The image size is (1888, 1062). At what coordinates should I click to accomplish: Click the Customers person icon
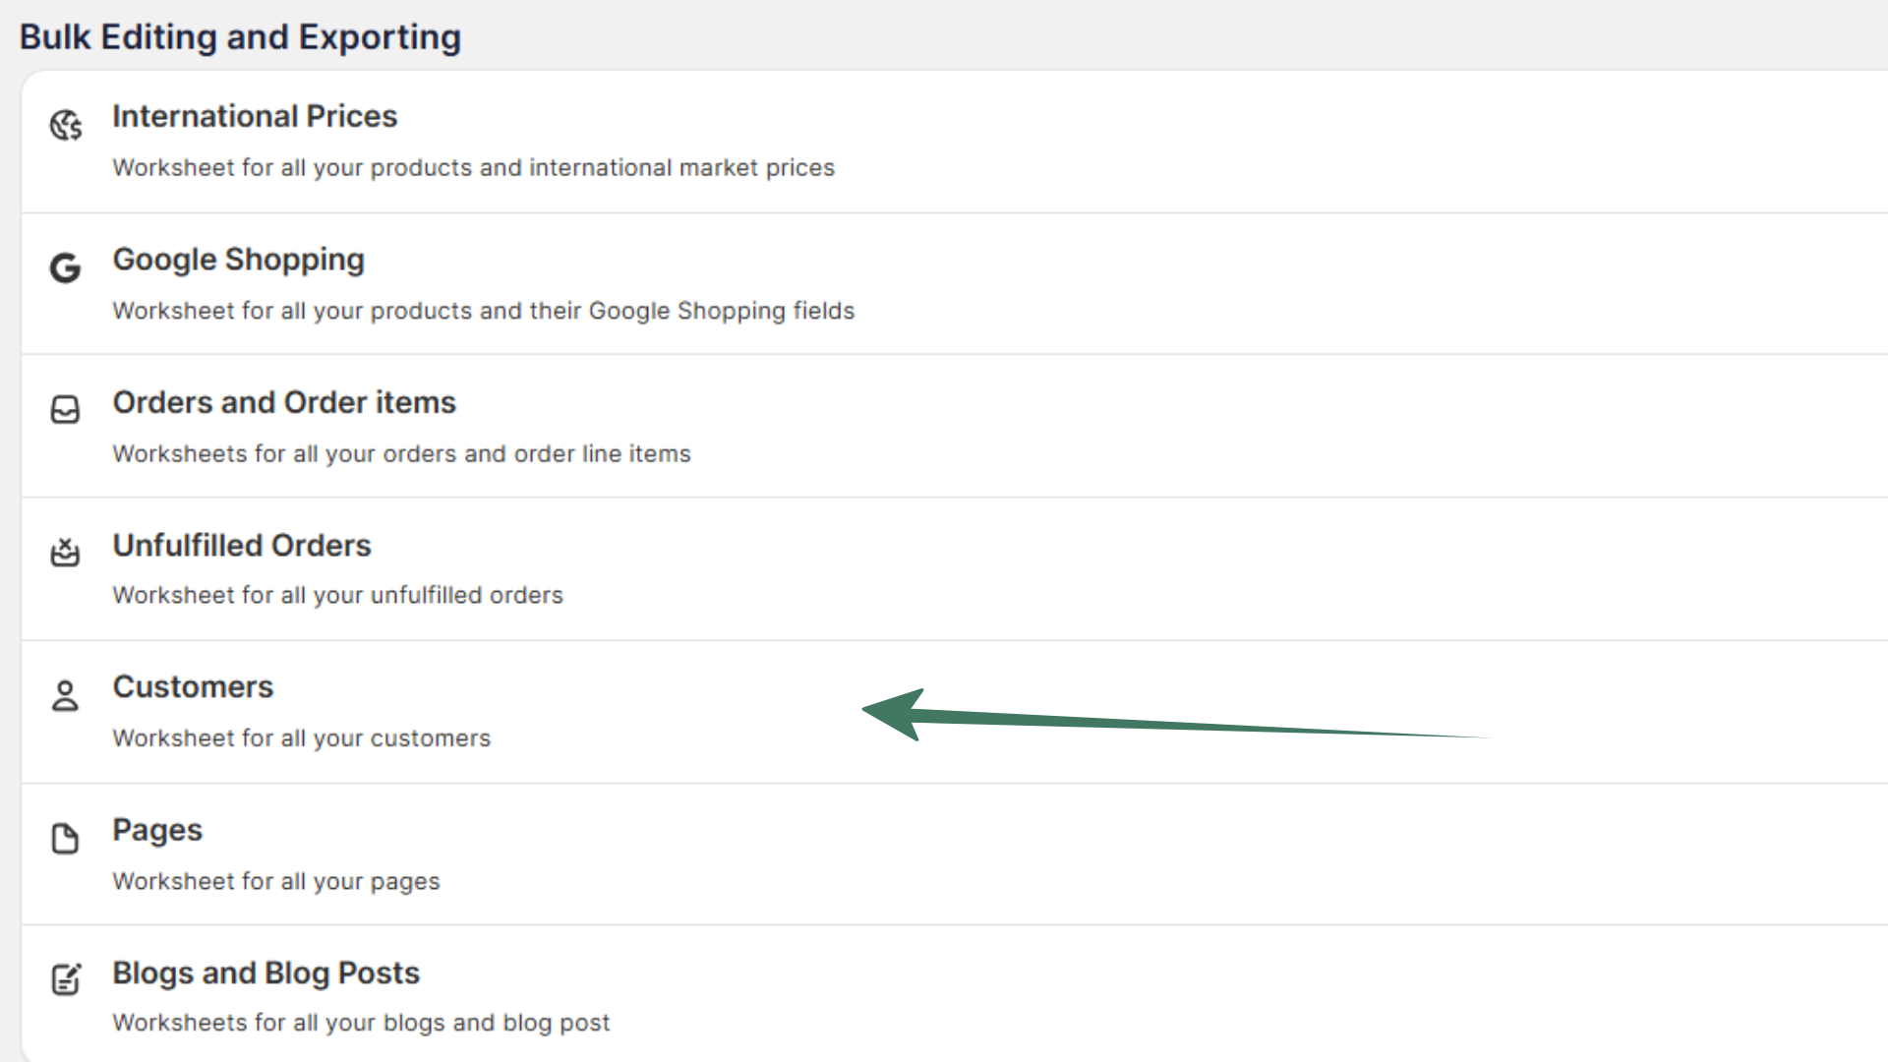(x=65, y=695)
